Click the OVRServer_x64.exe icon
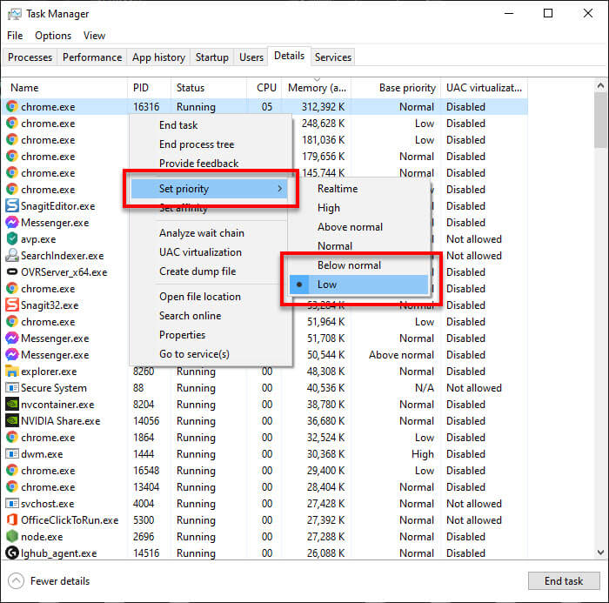Screen dimensions: 609x603 pyautogui.click(x=12, y=271)
